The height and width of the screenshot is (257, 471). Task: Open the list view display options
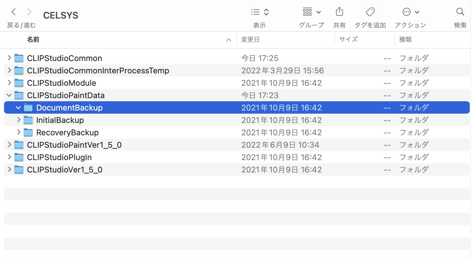coord(259,12)
